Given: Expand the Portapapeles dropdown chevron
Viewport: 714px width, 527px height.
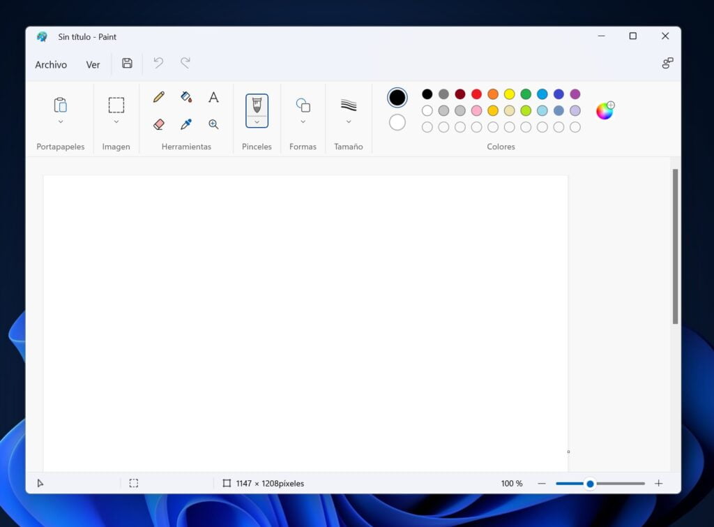Looking at the screenshot, I should pyautogui.click(x=61, y=121).
